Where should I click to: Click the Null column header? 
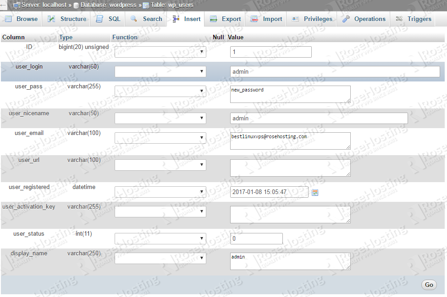pos(218,37)
